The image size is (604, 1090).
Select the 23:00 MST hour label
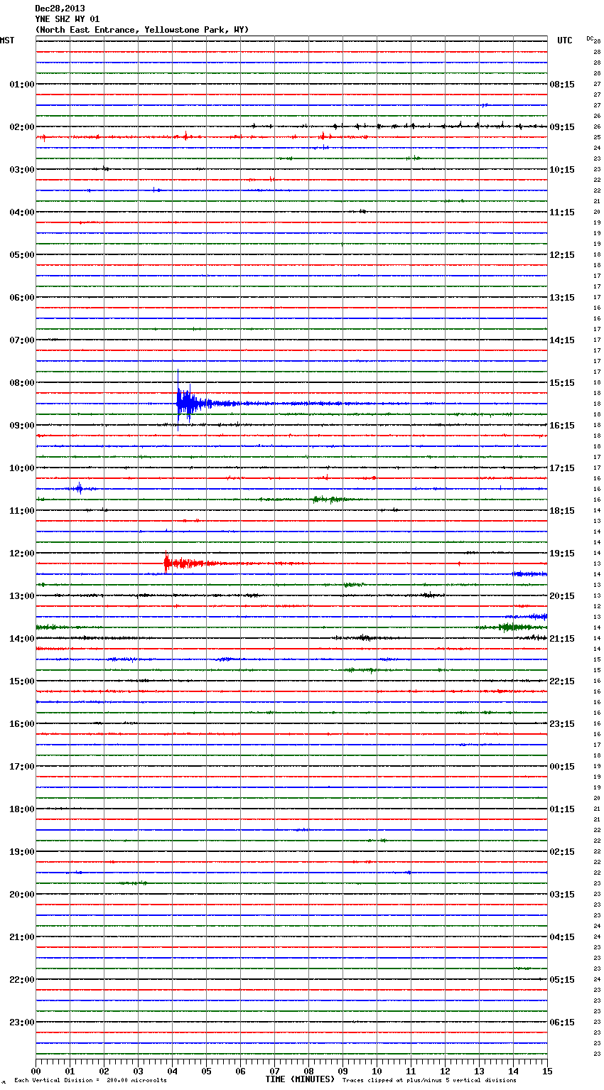click(22, 1022)
